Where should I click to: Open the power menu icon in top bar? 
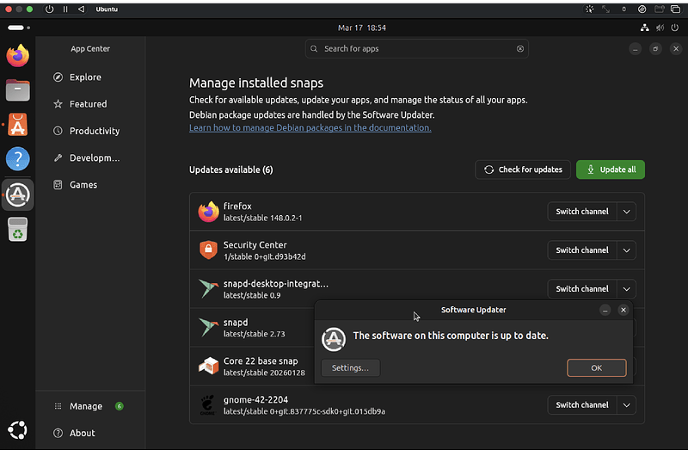click(x=675, y=28)
